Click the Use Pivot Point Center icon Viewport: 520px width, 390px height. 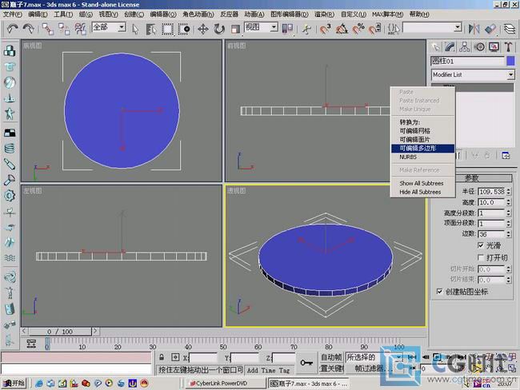287,29
